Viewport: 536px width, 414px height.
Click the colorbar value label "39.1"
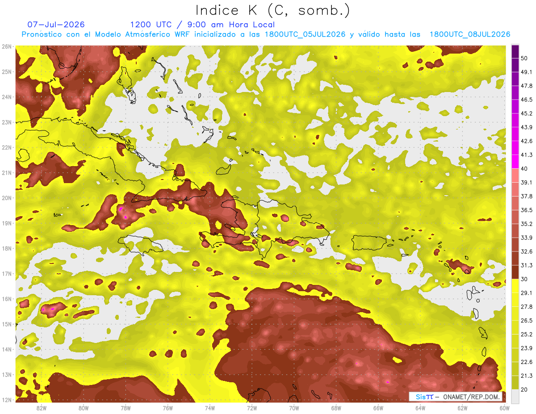coord(527,182)
